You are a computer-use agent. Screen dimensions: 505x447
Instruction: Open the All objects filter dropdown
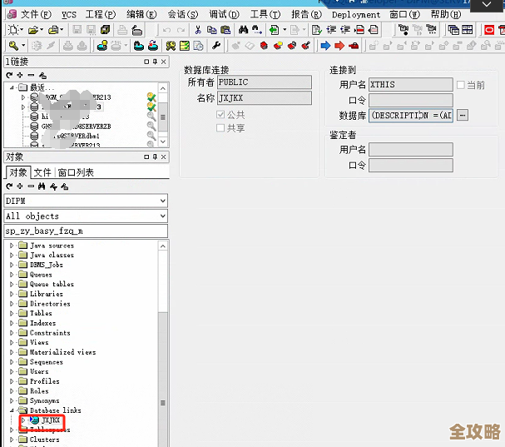pos(161,216)
